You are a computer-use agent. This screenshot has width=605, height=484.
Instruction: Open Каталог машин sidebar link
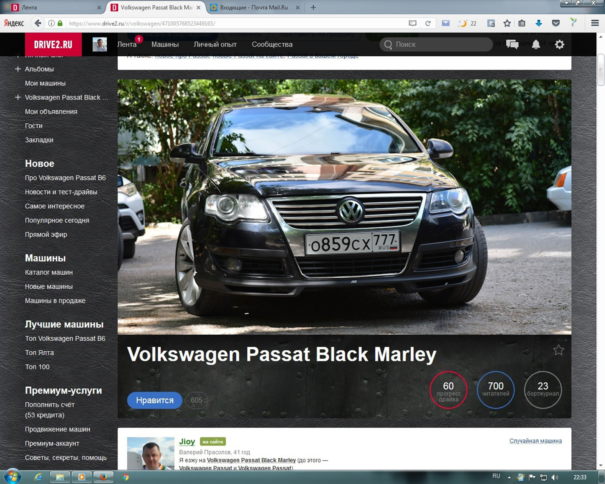pyautogui.click(x=49, y=272)
